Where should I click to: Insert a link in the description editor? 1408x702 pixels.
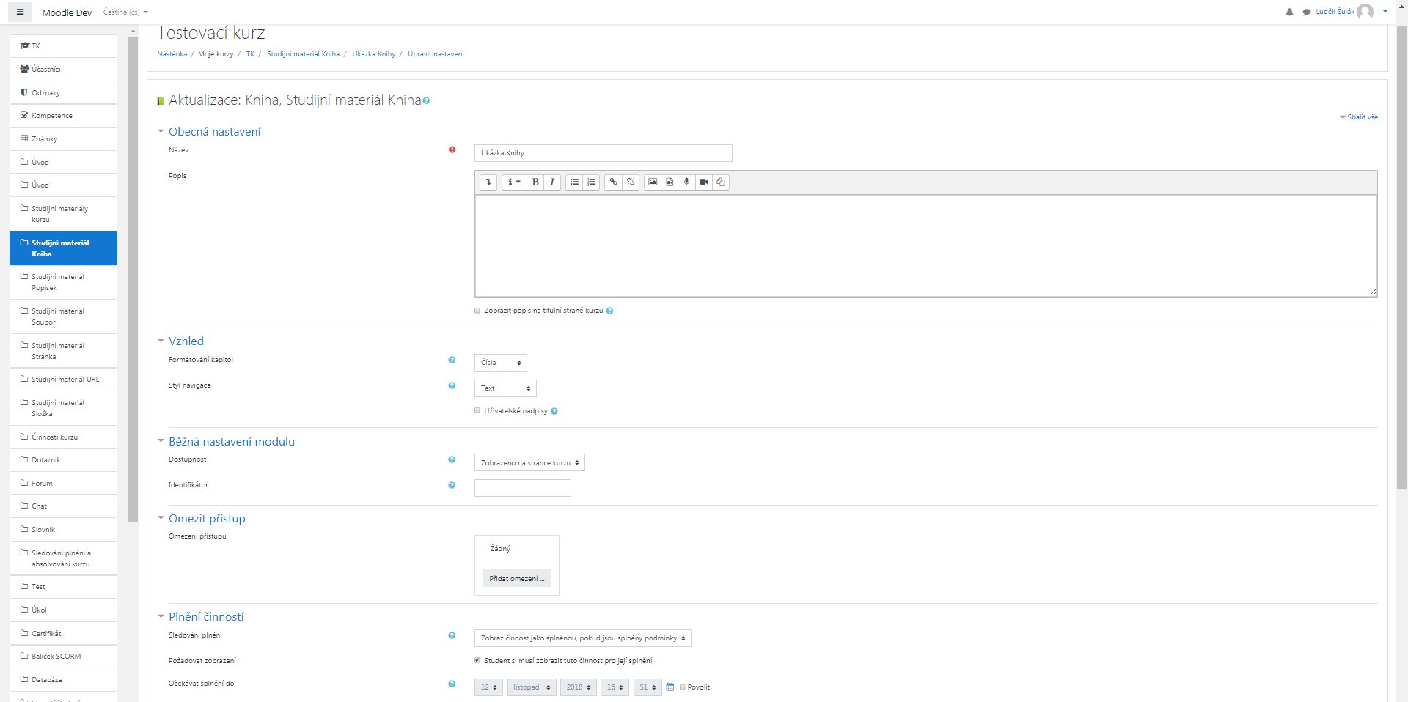pyautogui.click(x=613, y=182)
